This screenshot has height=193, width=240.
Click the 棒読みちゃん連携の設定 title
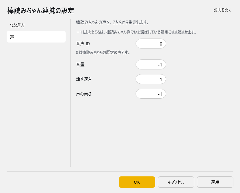point(41,11)
